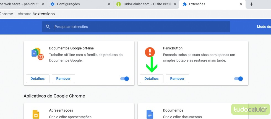Close the Configurações tab
Viewport: 271px width, 119px height.
109,4
